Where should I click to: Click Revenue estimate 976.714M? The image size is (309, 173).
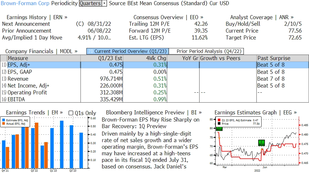tap(111, 79)
